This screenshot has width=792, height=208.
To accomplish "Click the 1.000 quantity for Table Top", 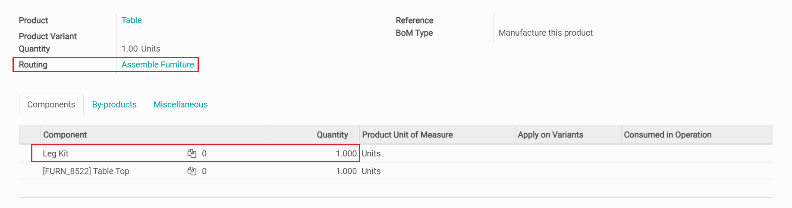I will 346,171.
